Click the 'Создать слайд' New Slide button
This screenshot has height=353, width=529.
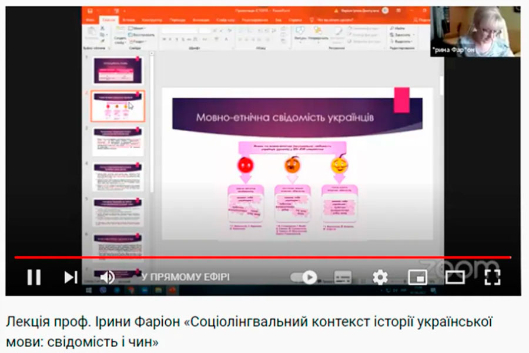(120, 35)
